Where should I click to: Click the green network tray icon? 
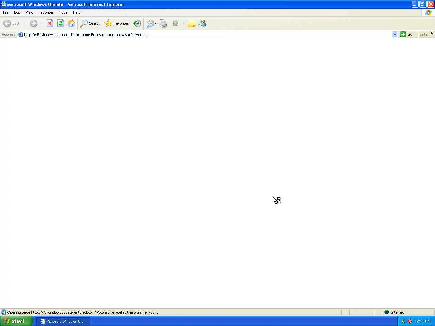pos(403,321)
